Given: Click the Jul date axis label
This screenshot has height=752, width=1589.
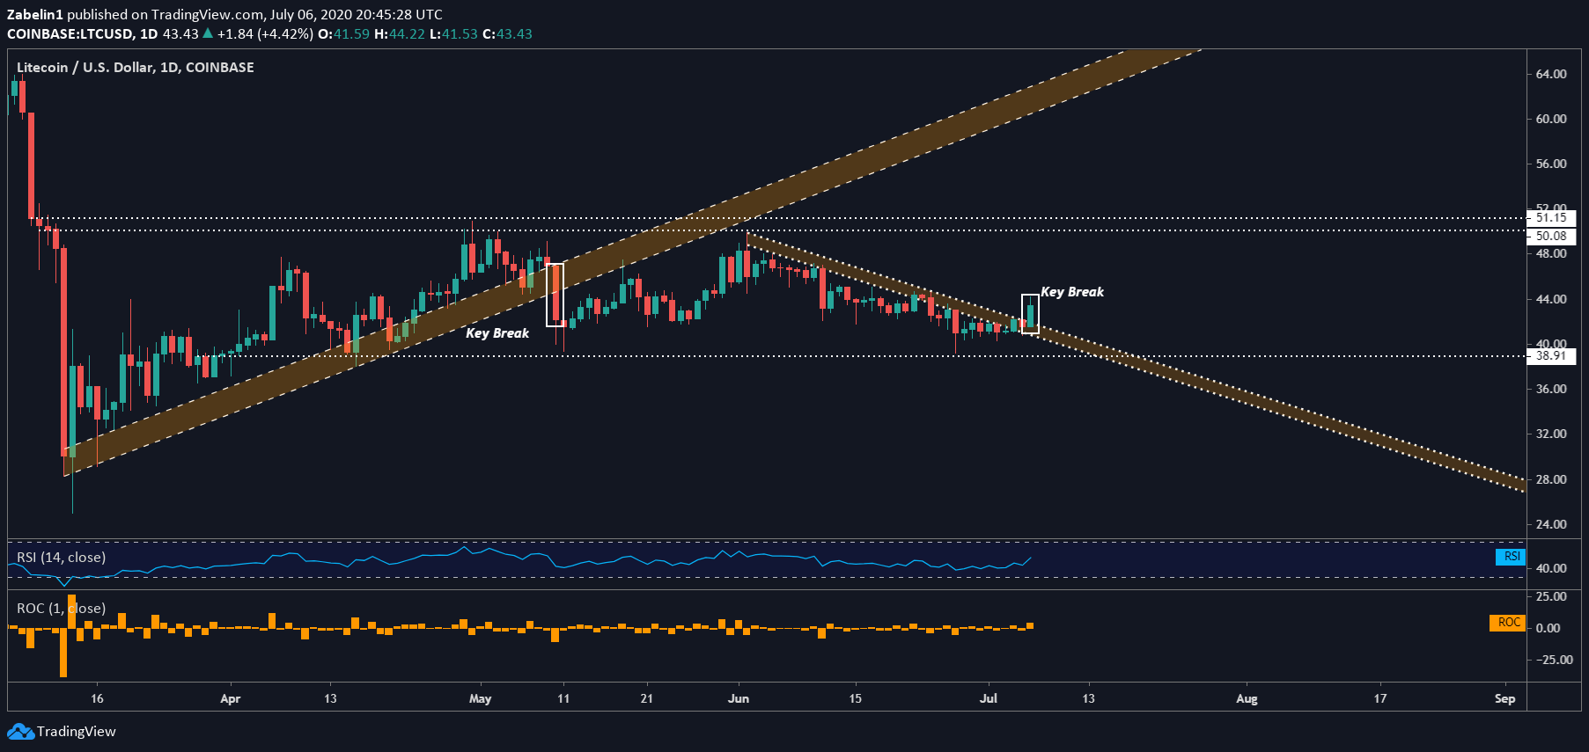Looking at the screenshot, I should [989, 699].
